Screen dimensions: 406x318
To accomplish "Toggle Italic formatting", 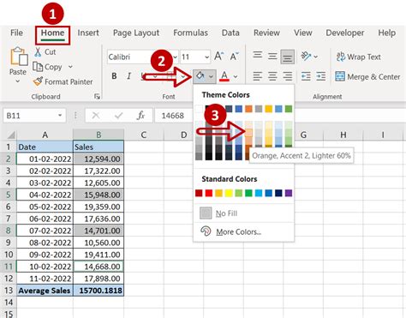I will click(x=129, y=76).
